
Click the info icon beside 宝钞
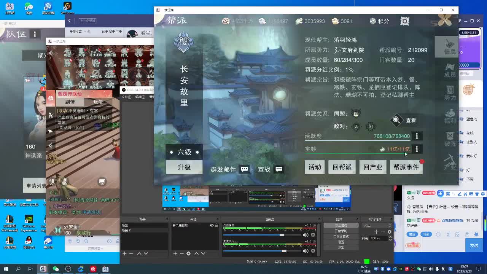(417, 149)
